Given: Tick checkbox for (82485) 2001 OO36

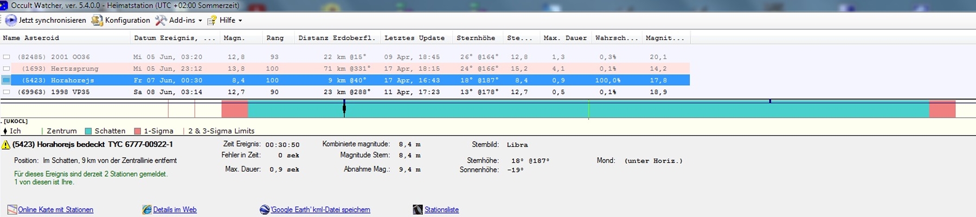Looking at the screenshot, I should click(x=7, y=57).
